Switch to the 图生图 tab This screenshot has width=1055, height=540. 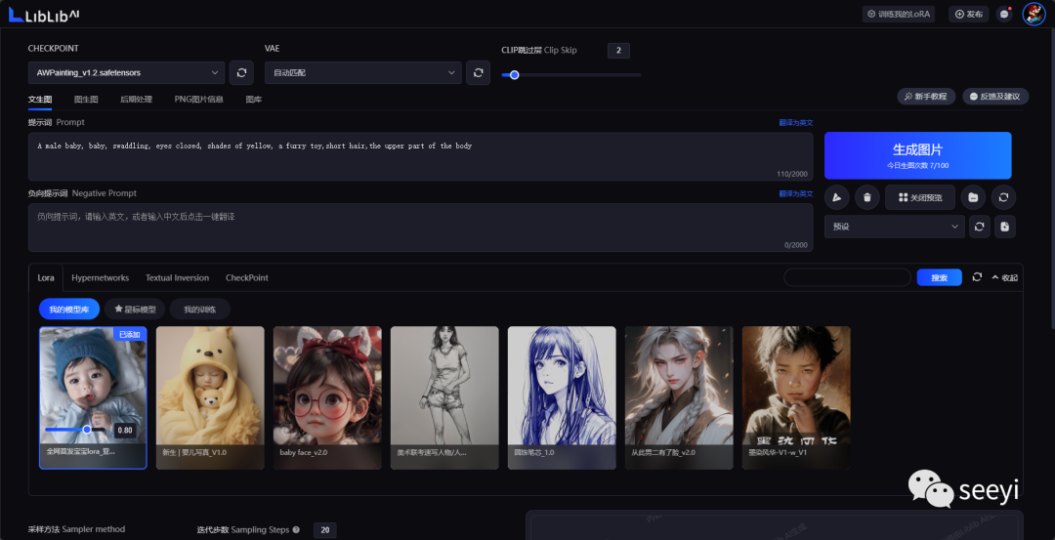(x=86, y=100)
